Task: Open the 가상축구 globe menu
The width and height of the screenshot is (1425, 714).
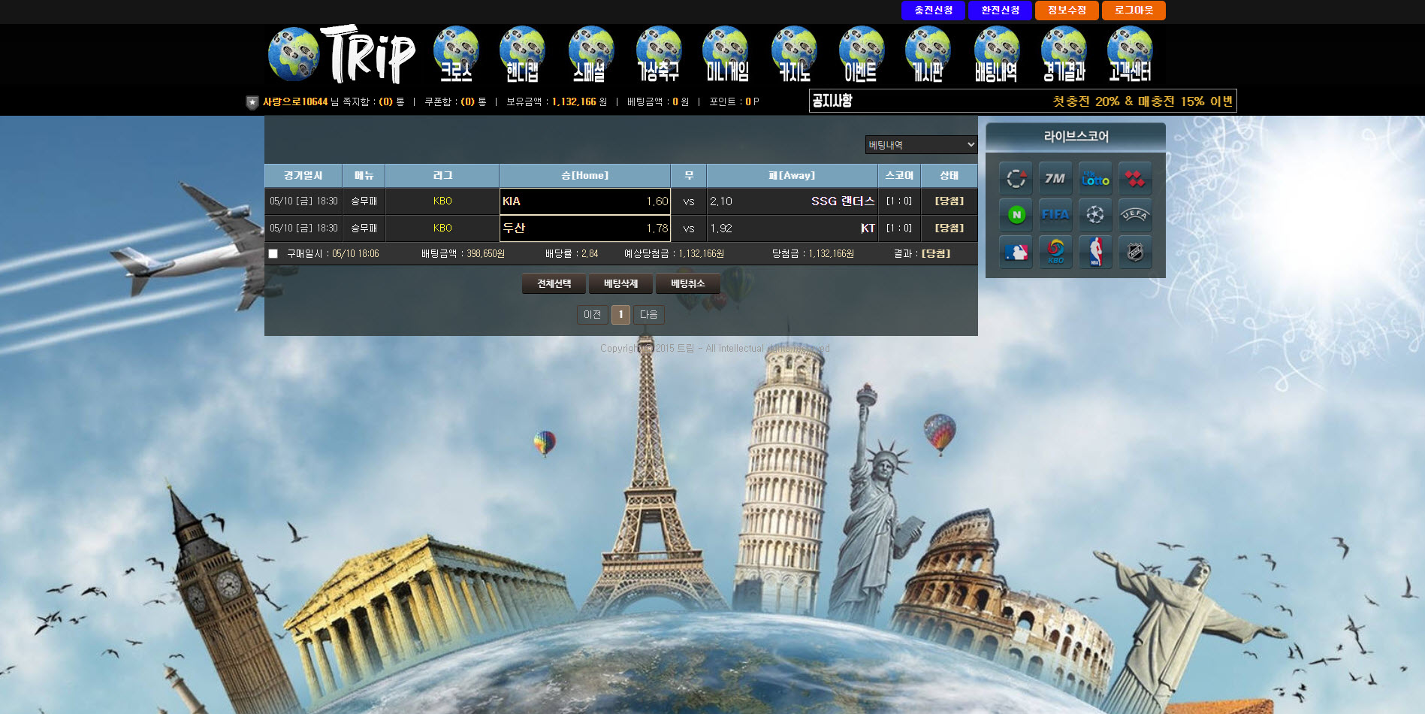Action: click(x=658, y=54)
